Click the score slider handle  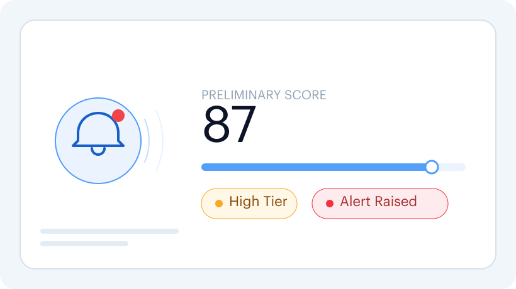coord(432,167)
